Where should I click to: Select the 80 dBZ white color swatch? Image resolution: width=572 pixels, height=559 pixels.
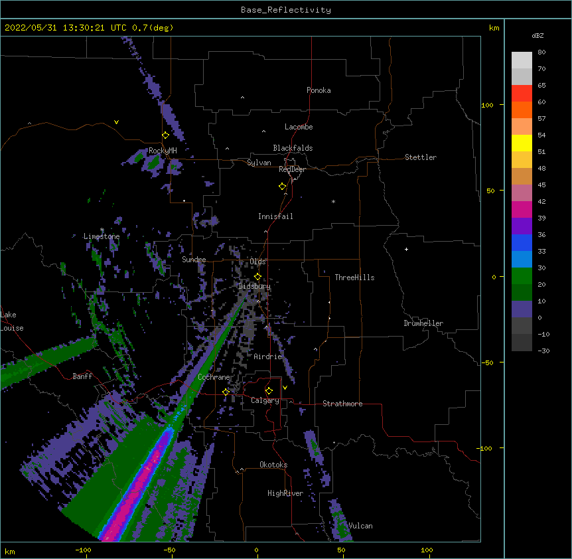522,60
